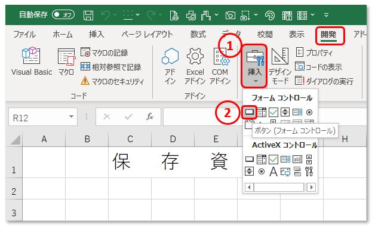Switch to the ページ レイアウト tab
375x227 pixels.
coord(147,35)
